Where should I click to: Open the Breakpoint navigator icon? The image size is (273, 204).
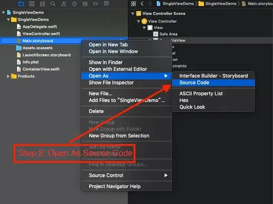coord(96,4)
